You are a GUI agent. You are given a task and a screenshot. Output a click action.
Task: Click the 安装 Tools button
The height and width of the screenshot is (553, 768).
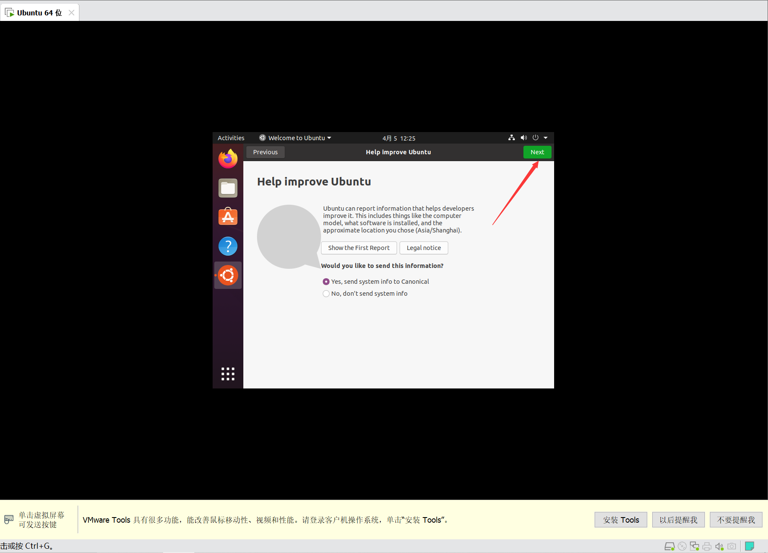621,520
